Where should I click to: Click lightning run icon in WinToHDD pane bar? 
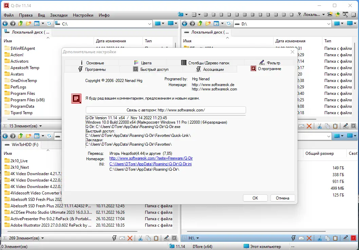coord(114,238)
